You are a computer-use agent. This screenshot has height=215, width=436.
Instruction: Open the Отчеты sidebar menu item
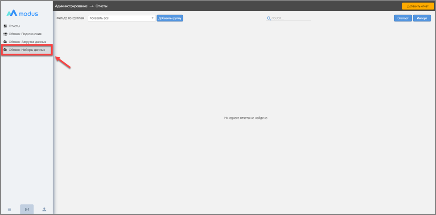14,26
